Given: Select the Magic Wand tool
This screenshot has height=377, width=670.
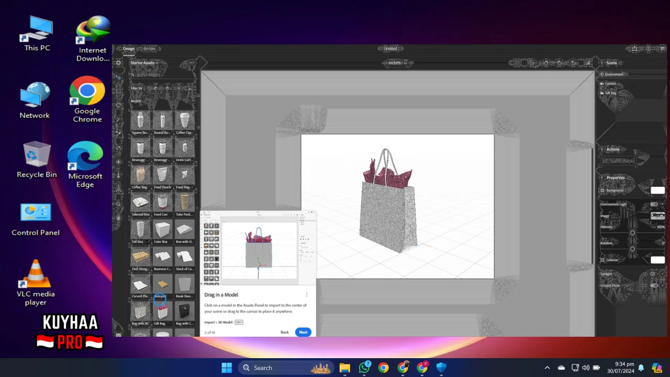Looking at the screenshot, I should click(x=119, y=119).
